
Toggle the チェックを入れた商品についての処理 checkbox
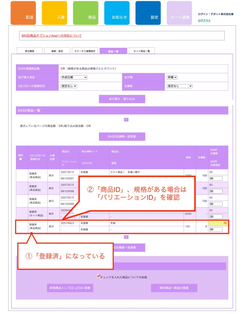[x=98, y=277]
